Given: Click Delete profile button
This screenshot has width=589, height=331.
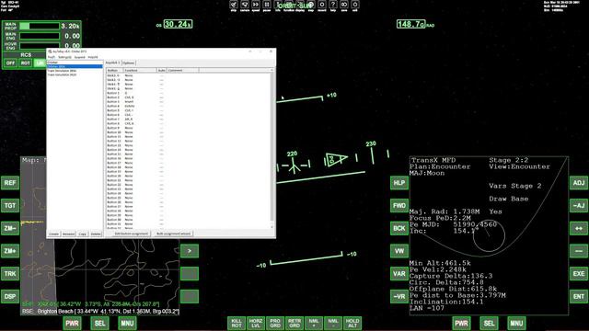Looking at the screenshot, I should (96, 234).
